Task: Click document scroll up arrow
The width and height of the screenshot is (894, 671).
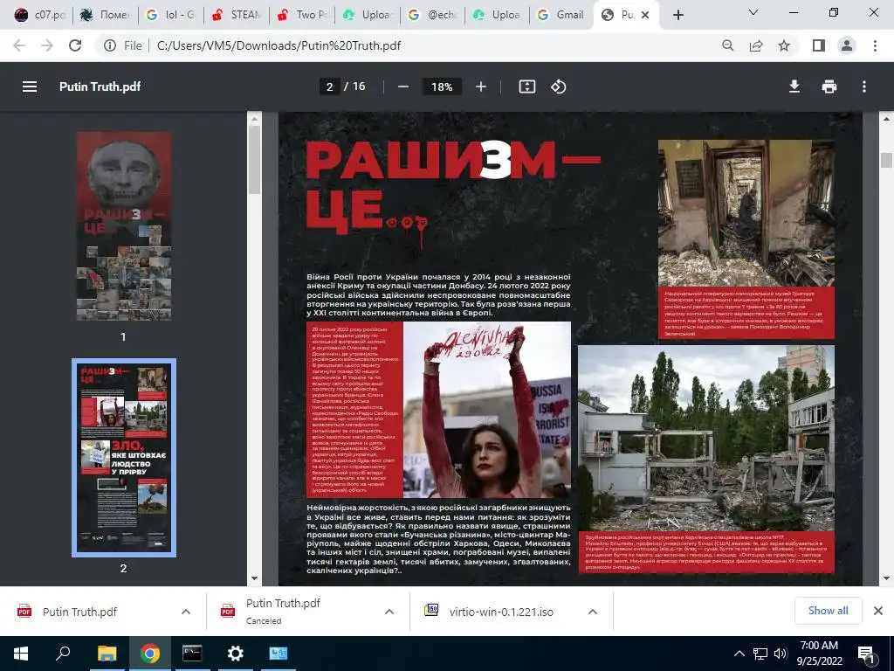Action: point(886,119)
